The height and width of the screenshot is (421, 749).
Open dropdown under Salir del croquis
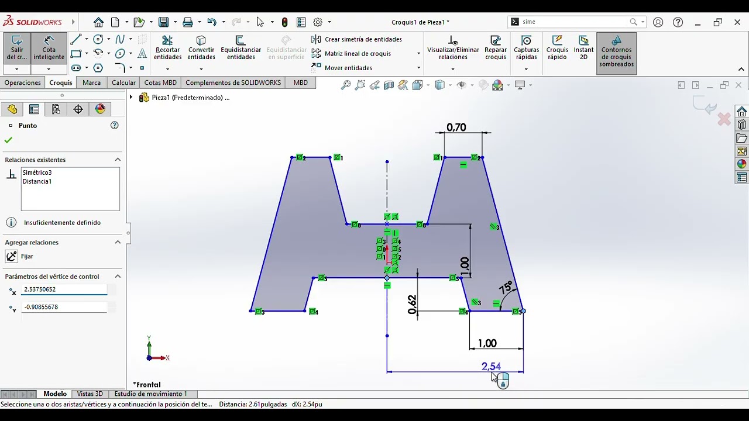[x=16, y=69]
